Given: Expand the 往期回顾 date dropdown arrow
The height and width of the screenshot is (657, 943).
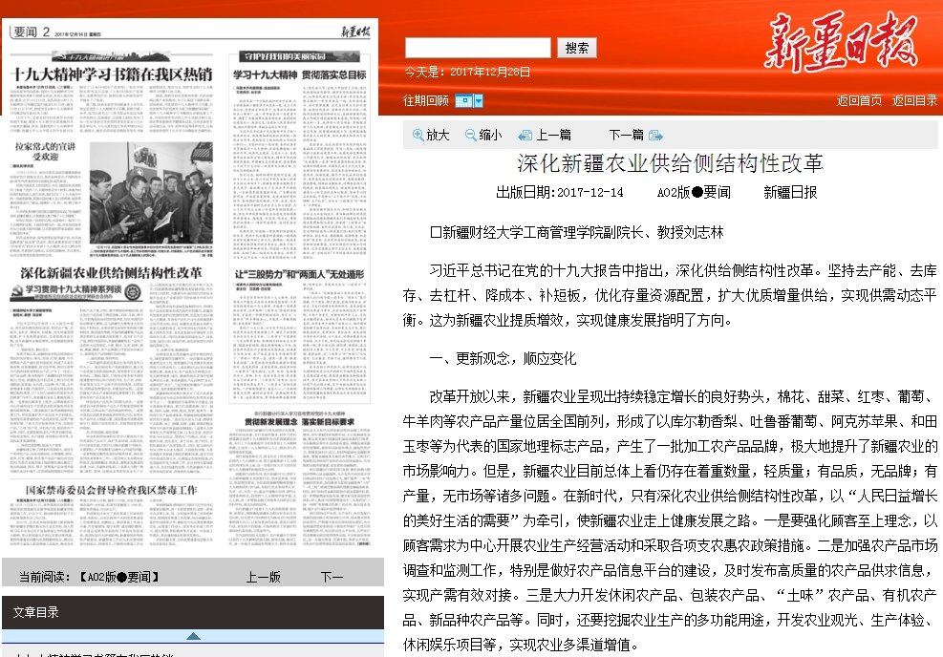Looking at the screenshot, I should (x=478, y=100).
